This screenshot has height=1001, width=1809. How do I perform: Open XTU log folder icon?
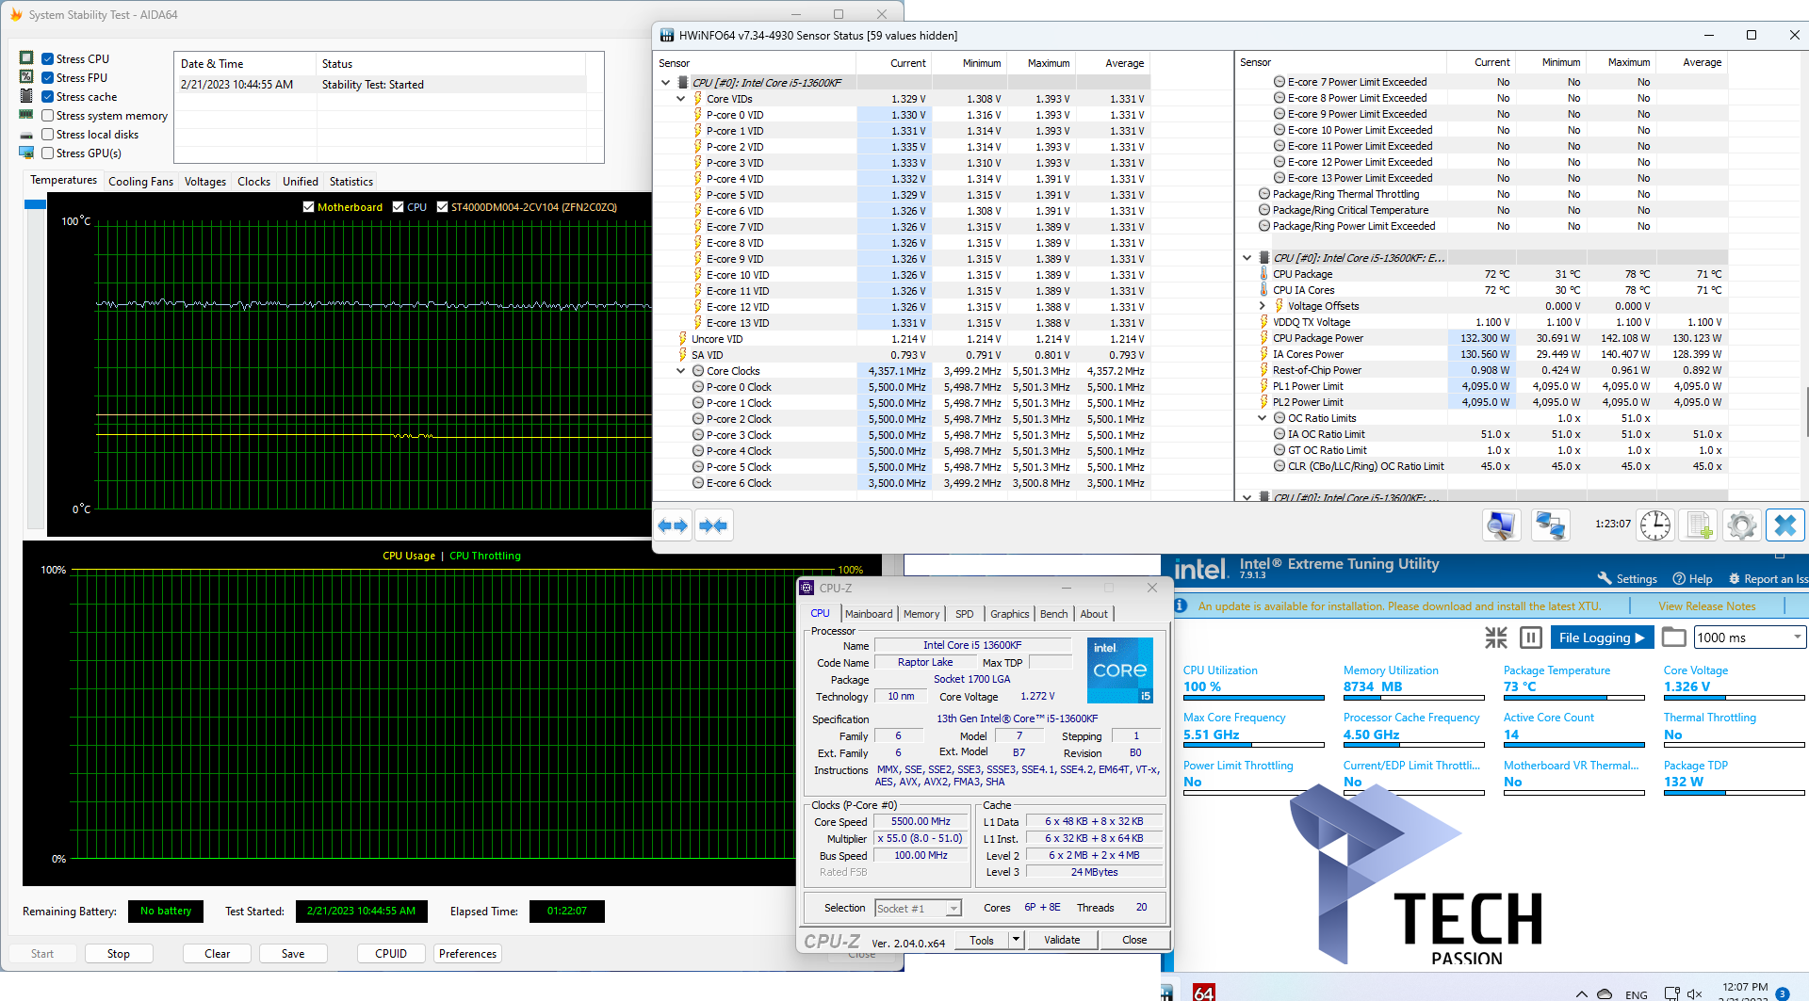[1673, 638]
